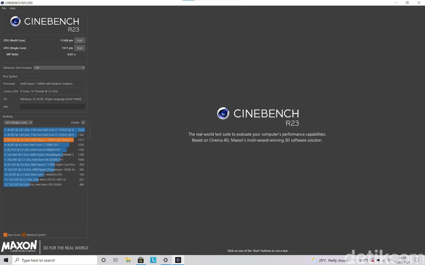Open the blue L app on taskbar

[153, 260]
